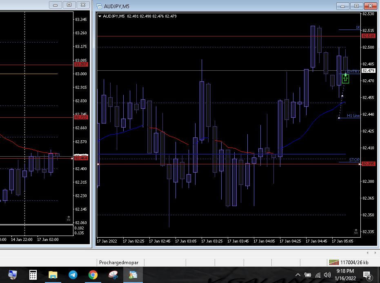Open File Explorer from the taskbar
The height and width of the screenshot is (283, 380).
tap(53, 275)
